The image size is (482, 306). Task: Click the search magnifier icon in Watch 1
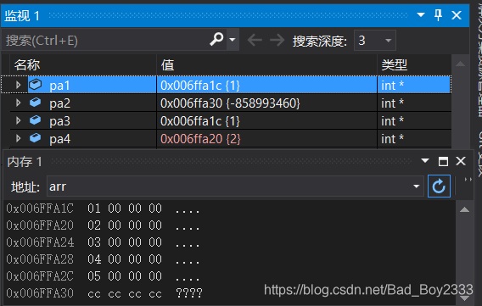[x=216, y=39]
